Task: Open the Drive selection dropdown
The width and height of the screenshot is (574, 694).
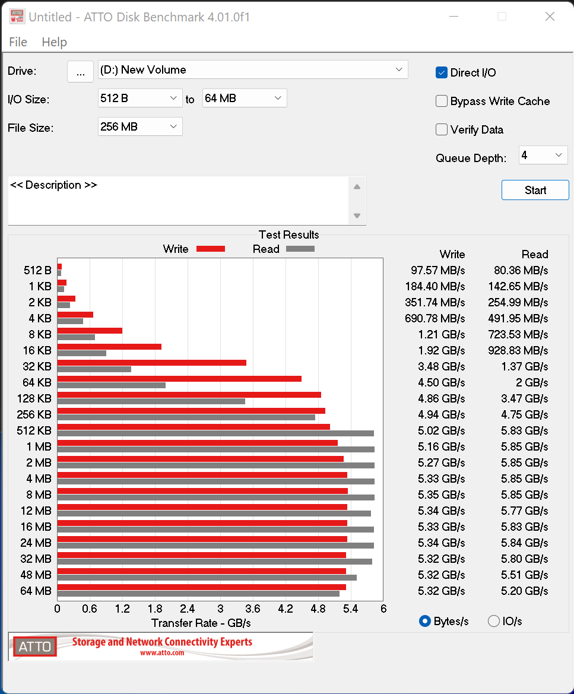Action: (x=253, y=70)
